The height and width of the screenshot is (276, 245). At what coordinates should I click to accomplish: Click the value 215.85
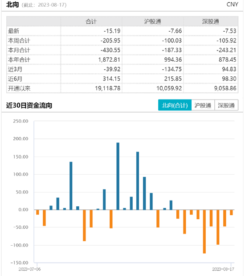pyautogui.click(x=173, y=79)
